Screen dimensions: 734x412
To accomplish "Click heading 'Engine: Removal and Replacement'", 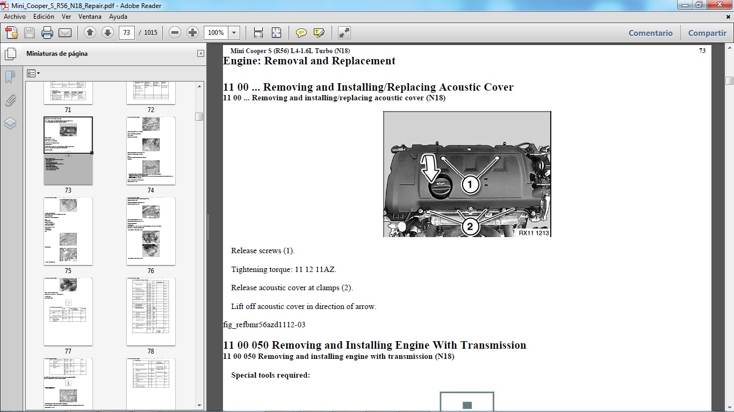I will click(x=309, y=61).
